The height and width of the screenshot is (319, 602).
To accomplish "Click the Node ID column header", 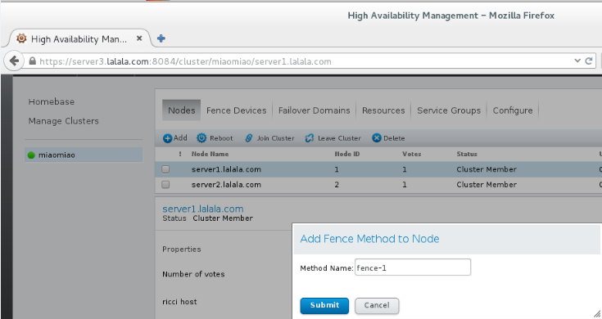I will 347,154.
